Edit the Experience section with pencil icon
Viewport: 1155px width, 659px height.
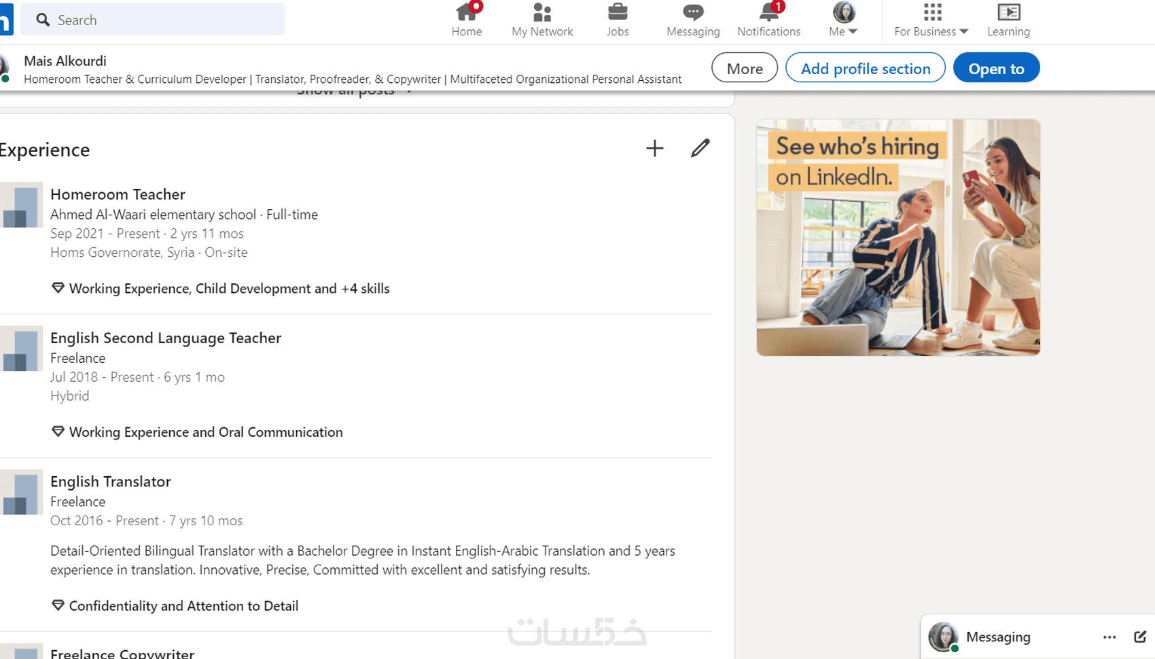point(700,148)
